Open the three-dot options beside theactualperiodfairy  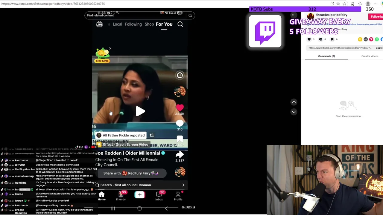click(x=294, y=15)
